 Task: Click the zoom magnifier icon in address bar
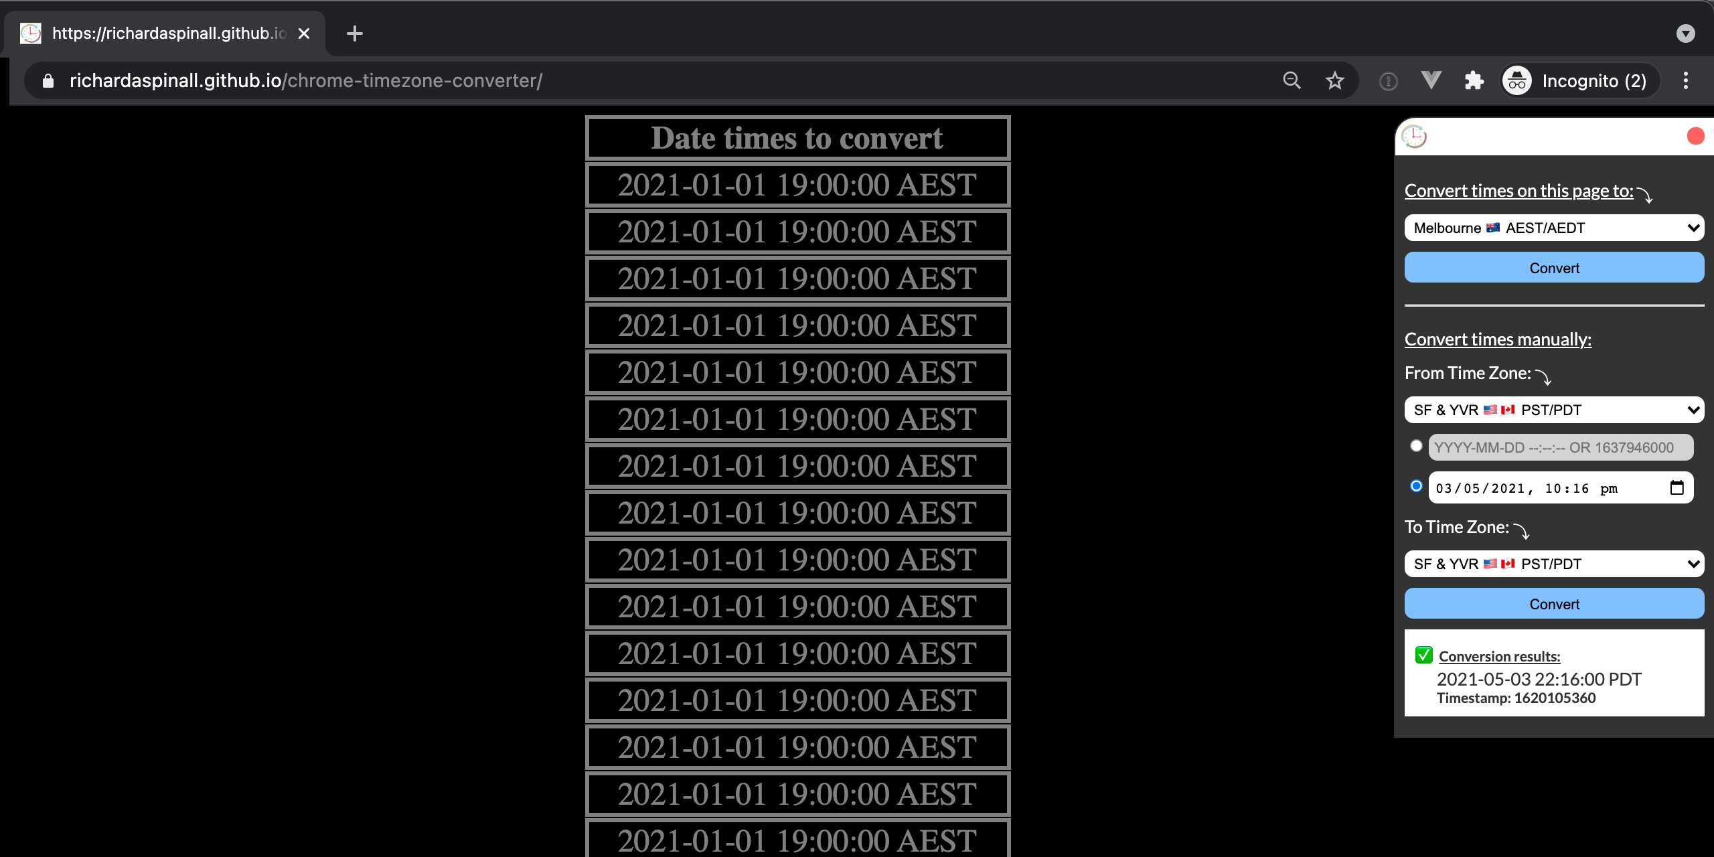click(1292, 81)
